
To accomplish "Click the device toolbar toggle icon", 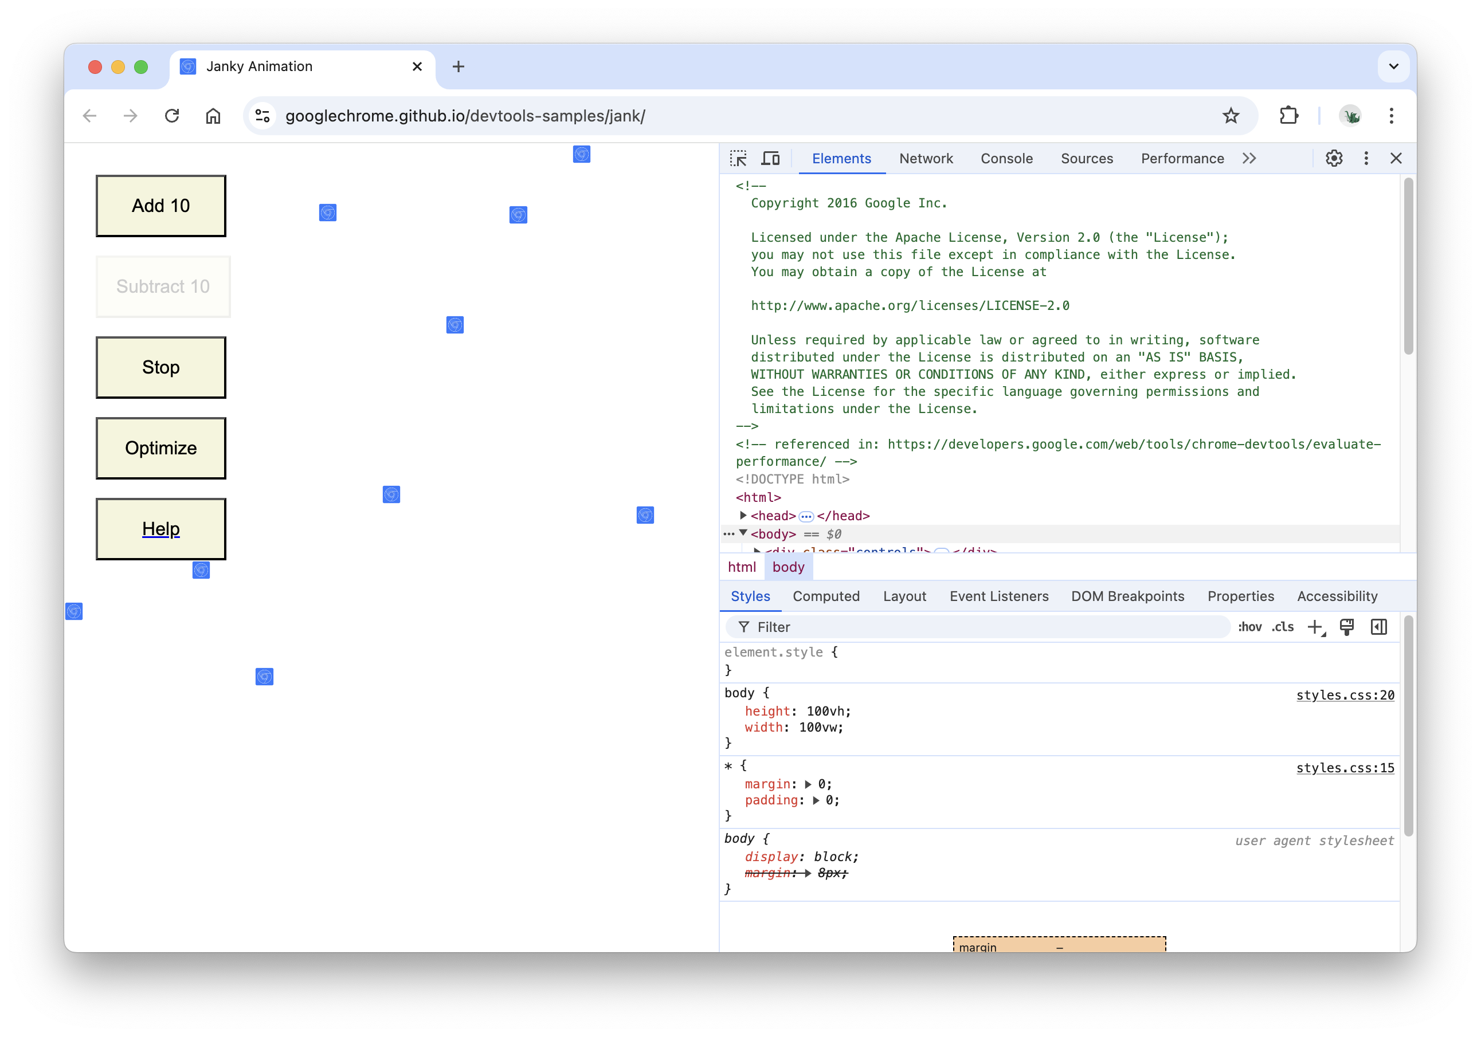I will click(x=772, y=158).
